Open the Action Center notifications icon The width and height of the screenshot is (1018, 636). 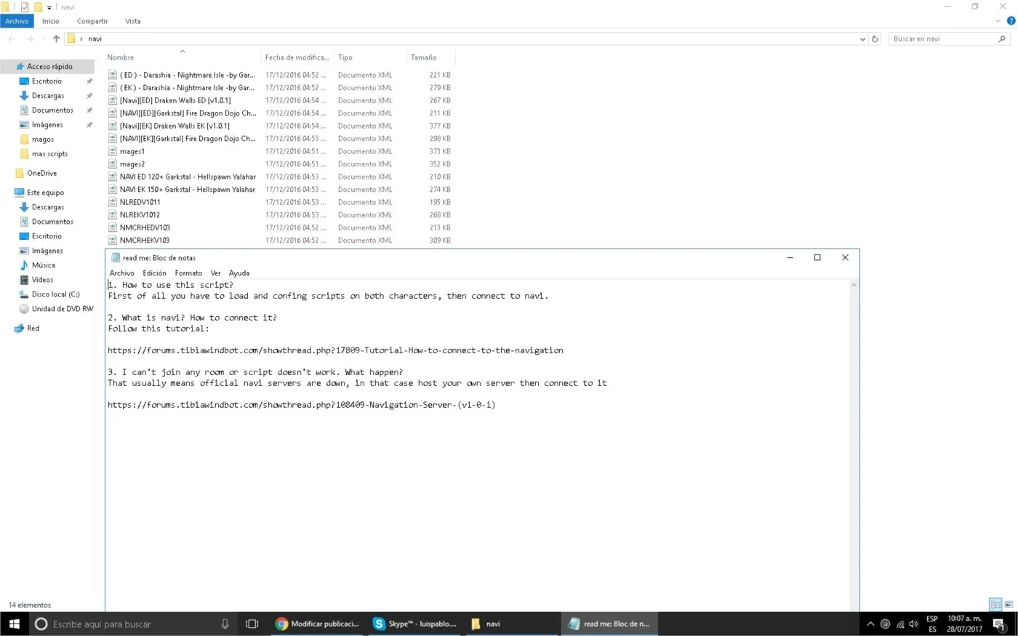pyautogui.click(x=999, y=624)
